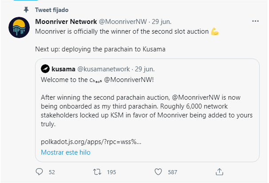269x183 pixels.
Task: Click Mostrar este hilo link
Action: (x=66, y=152)
